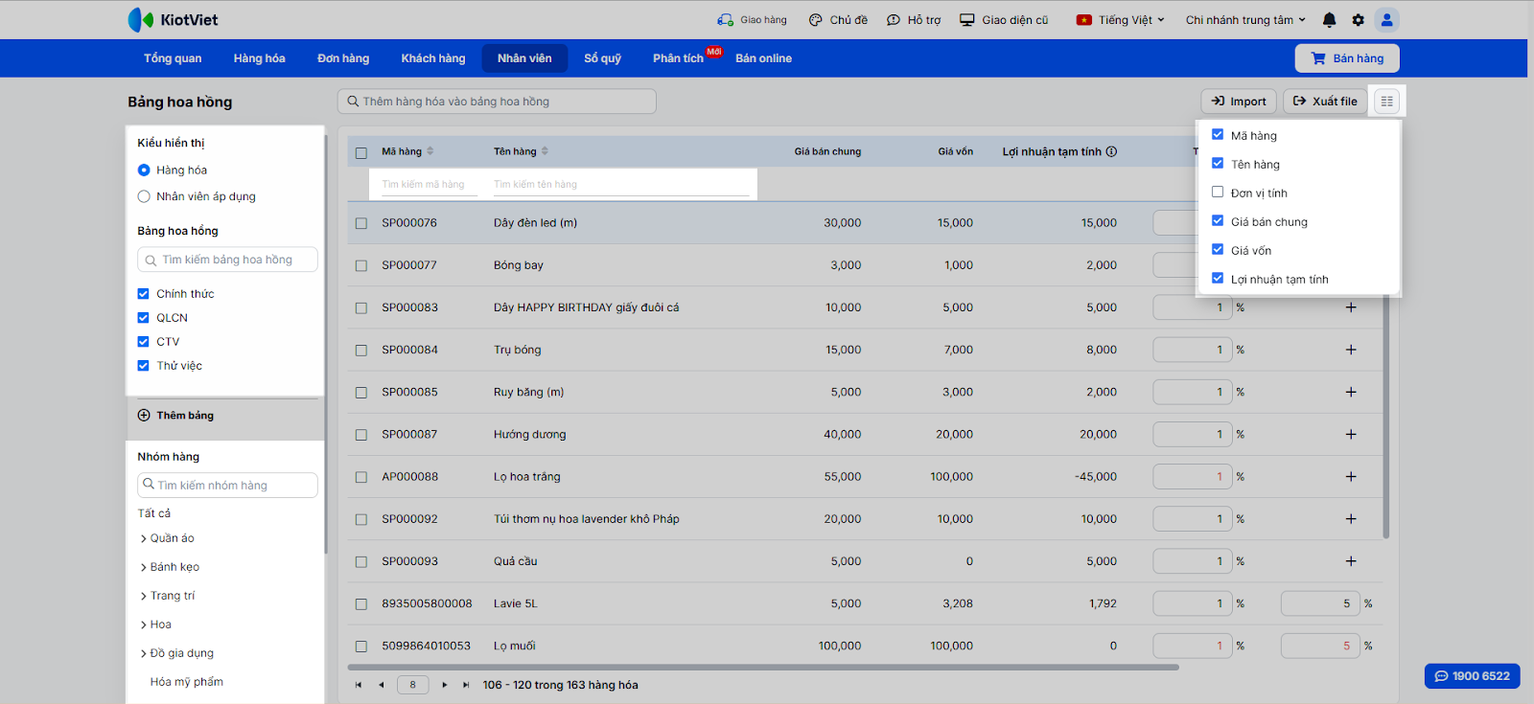
Task: Click the info icon beside Lợi nhuận tạm tính
Action: 1112,151
